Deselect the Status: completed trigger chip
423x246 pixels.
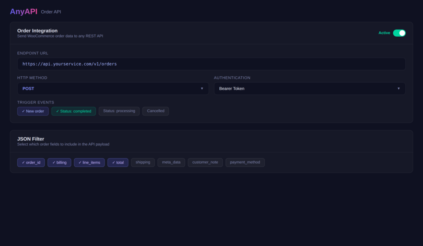(74, 111)
